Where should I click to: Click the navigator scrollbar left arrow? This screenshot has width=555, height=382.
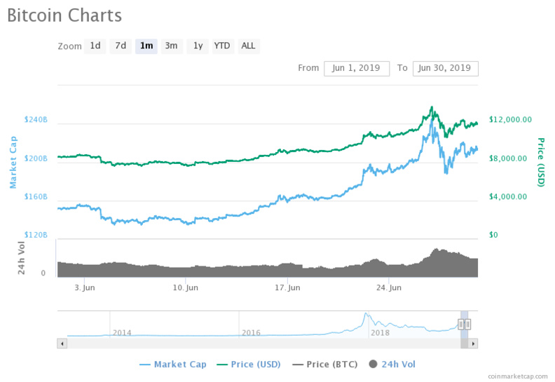62,343
